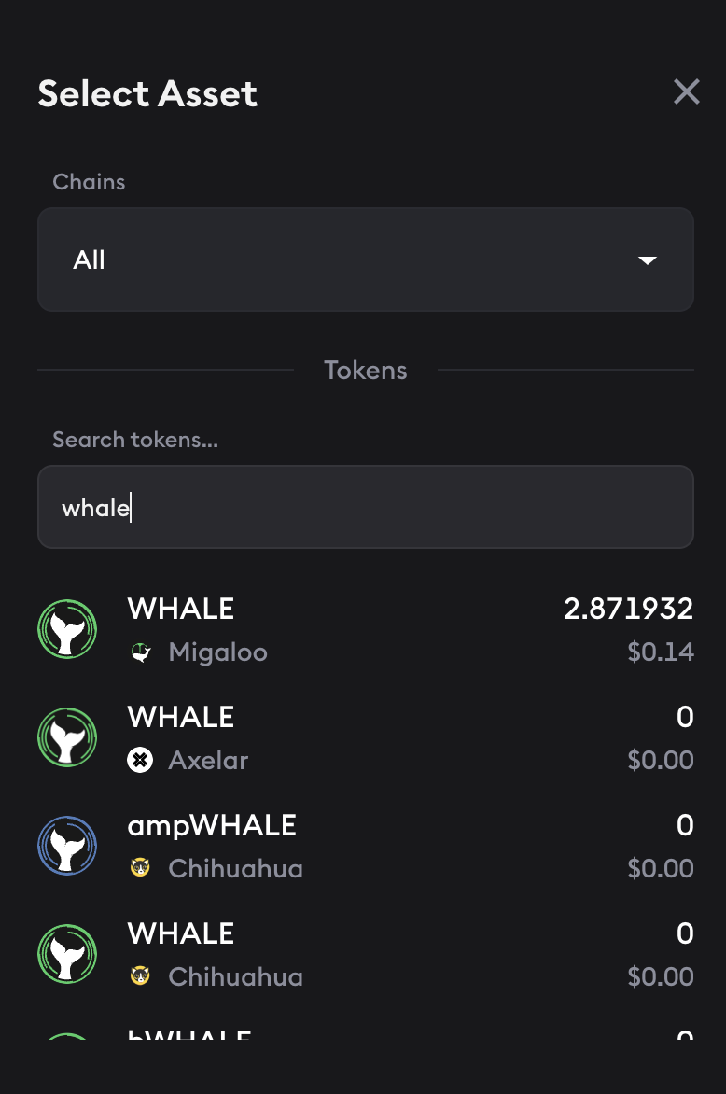Close the Select Asset dialog
726x1094 pixels.
click(x=686, y=91)
